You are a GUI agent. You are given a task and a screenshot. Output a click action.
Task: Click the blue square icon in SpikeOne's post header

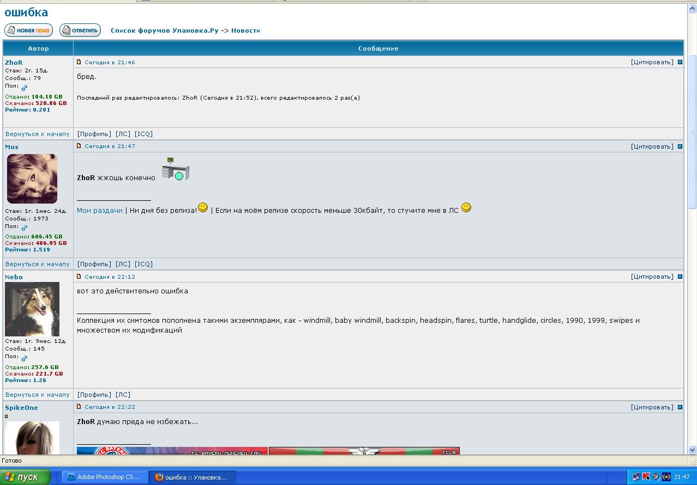coord(680,407)
